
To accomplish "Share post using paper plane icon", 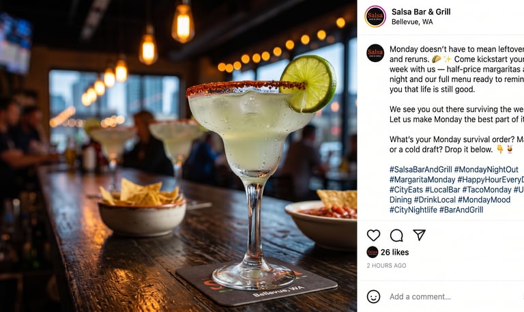I will click(x=419, y=235).
